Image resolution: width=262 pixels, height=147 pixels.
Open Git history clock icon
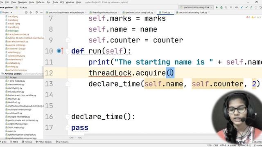256,7
